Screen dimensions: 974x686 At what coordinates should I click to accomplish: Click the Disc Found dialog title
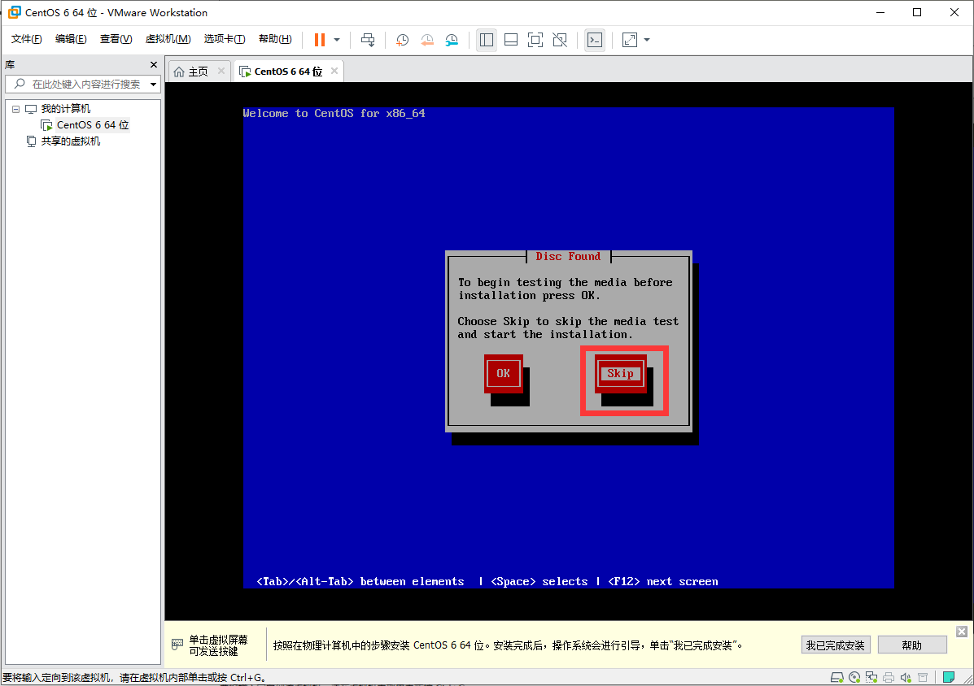pyautogui.click(x=569, y=256)
